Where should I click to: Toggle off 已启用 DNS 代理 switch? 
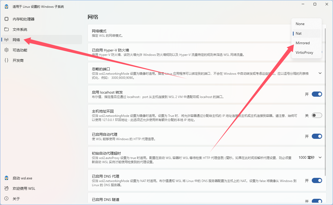pos(317,180)
